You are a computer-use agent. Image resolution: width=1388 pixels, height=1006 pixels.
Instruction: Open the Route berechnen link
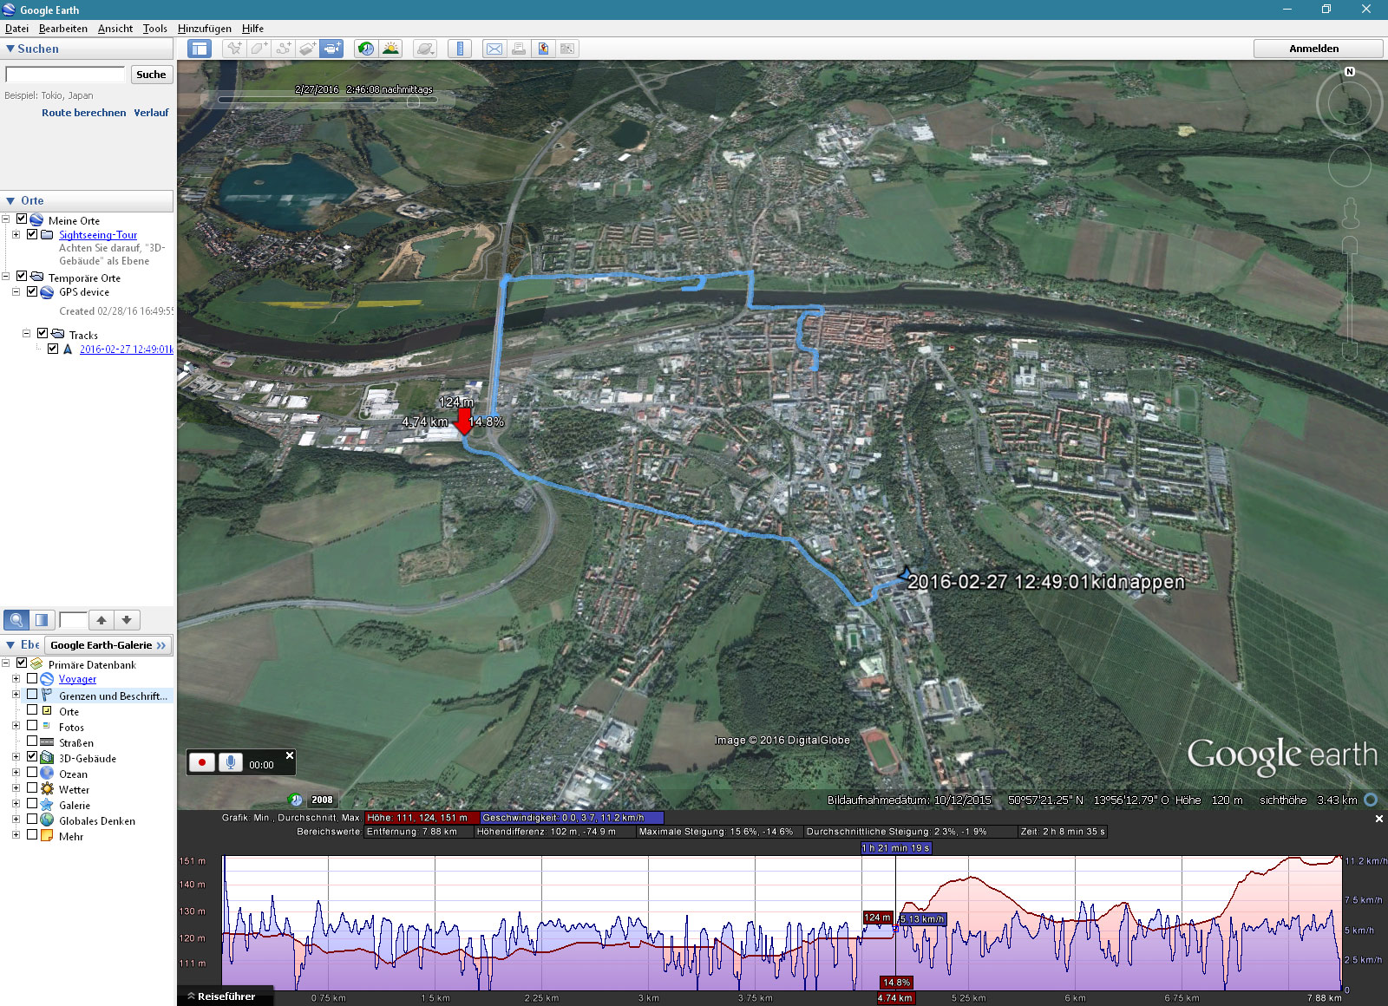83,113
